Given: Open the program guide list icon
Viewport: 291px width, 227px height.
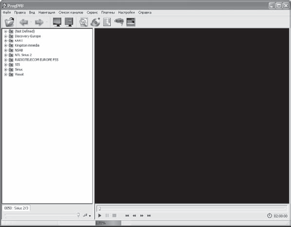Looking at the screenshot, I should (107, 22).
